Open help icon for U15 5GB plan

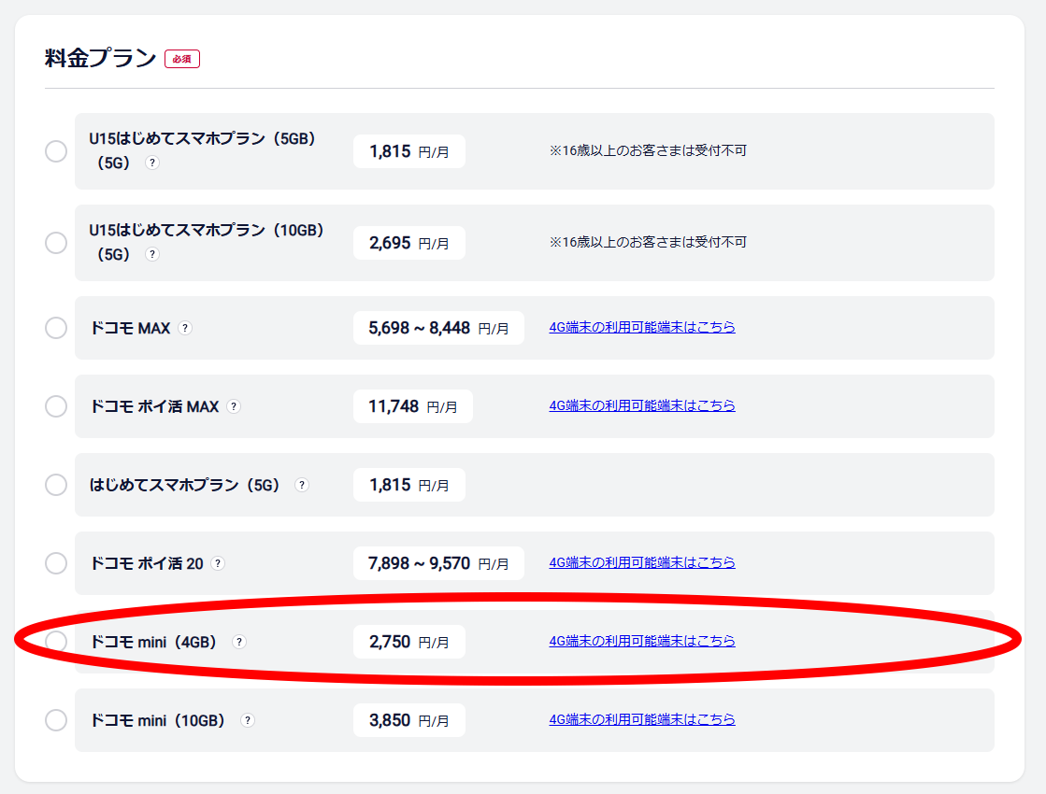[152, 163]
